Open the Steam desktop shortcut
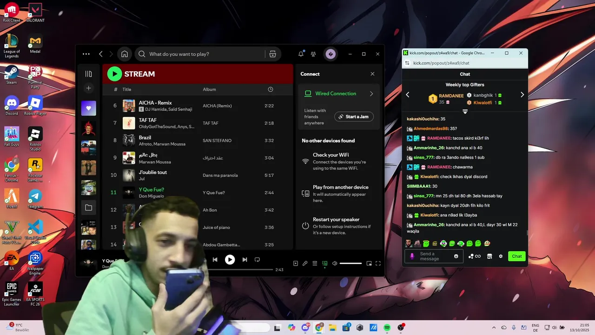This screenshot has width=595, height=335. [12, 74]
